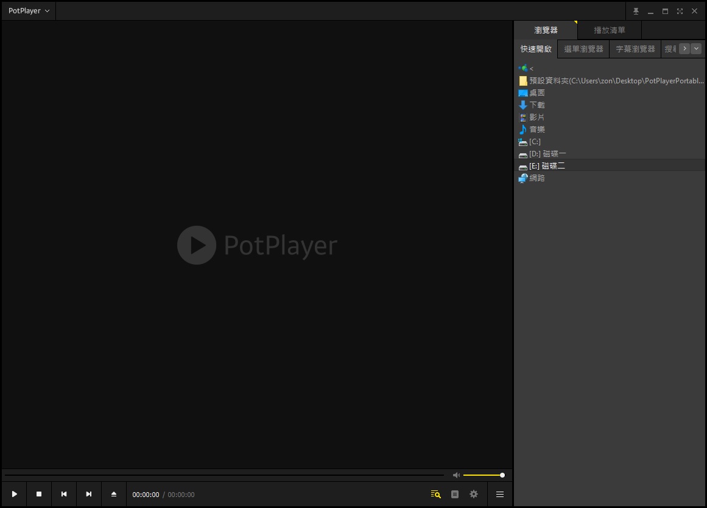This screenshot has height=508, width=707.
Task: Select the 字幕瀏覽器 sub-tab
Action: 635,49
